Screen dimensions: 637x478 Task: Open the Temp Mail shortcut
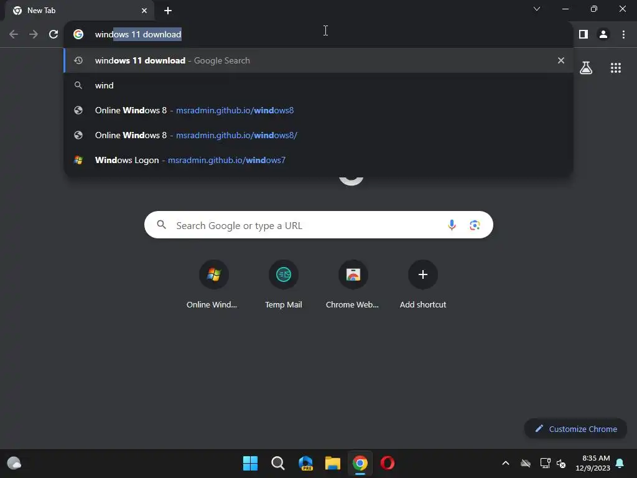[284, 284]
